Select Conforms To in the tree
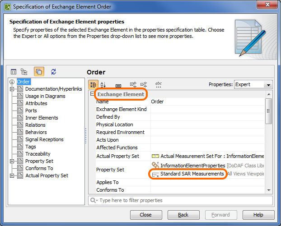The height and width of the screenshot is (226, 281). [x=39, y=168]
